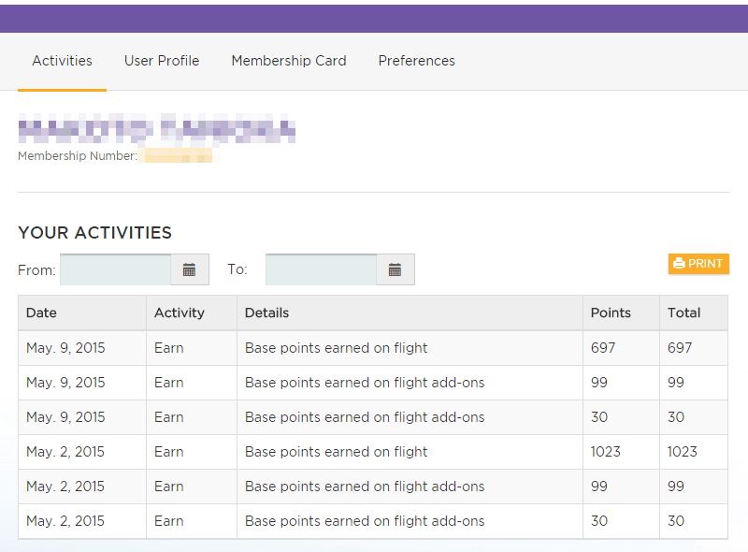Screen dimensions: 748x552
Task: Click the Date column header
Action: [41, 312]
